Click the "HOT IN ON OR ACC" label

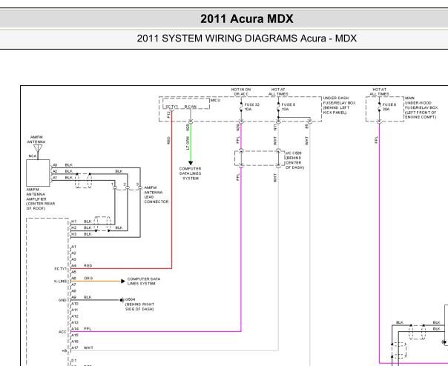[x=241, y=92]
